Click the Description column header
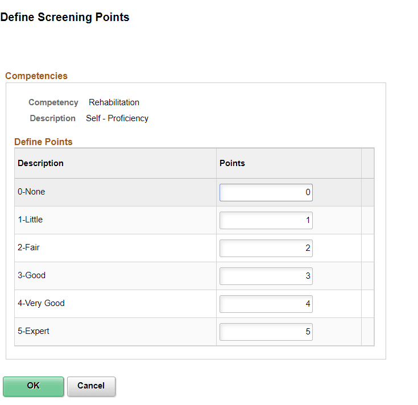 (x=41, y=163)
